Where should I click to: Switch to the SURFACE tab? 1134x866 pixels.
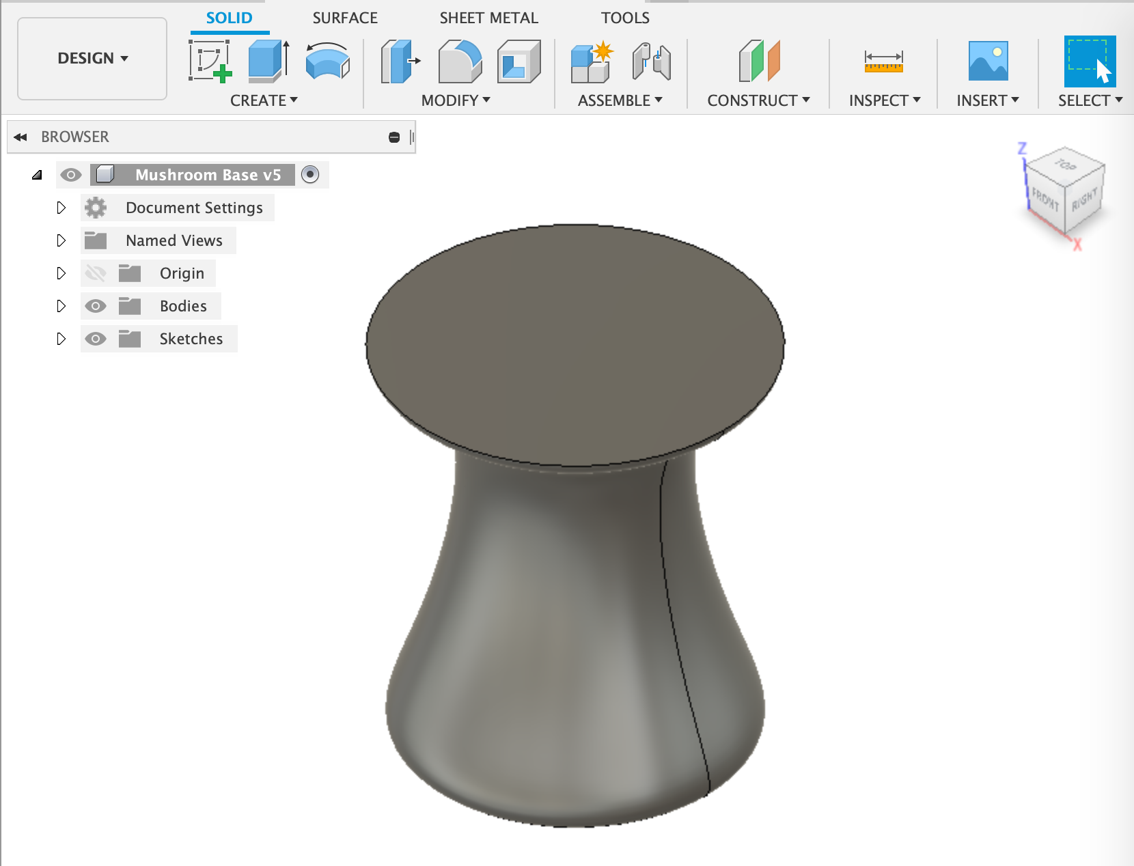coord(345,18)
